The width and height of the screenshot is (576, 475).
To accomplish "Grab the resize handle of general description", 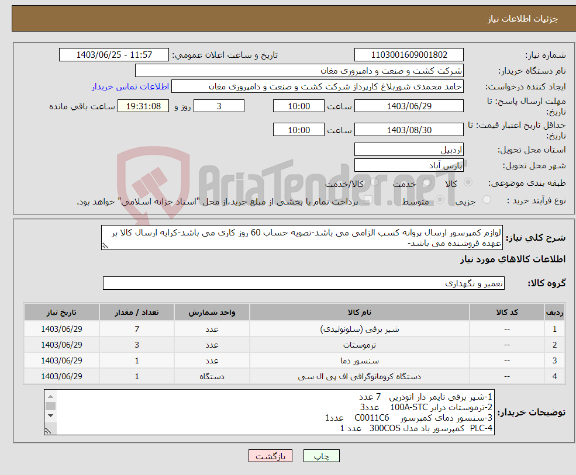I will (105, 246).
